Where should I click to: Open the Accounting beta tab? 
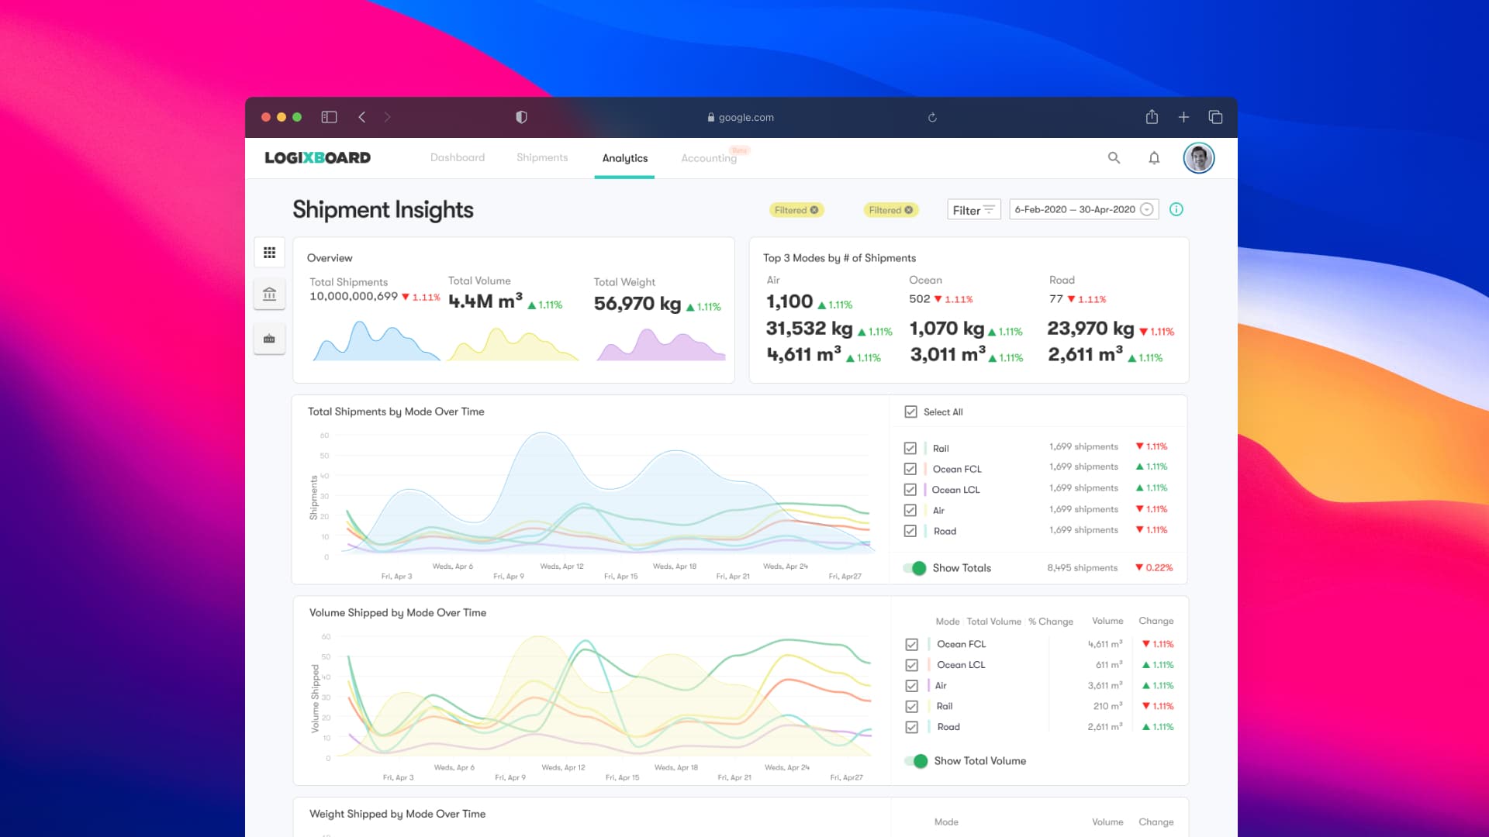(x=709, y=158)
